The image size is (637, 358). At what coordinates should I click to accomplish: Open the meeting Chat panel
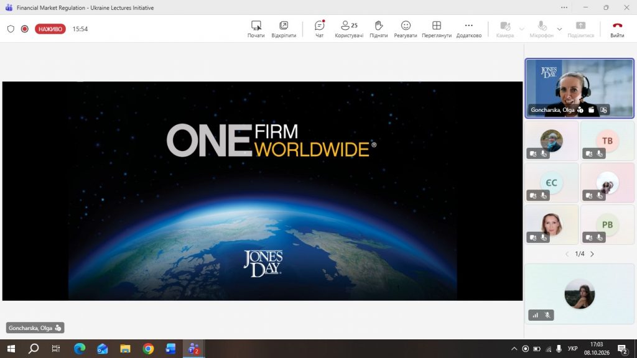point(320,29)
